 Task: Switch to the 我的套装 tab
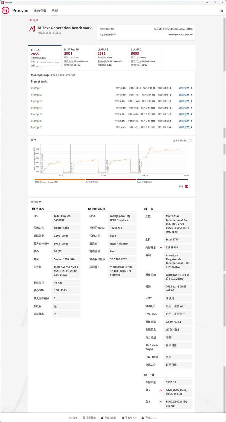[x=40, y=11]
